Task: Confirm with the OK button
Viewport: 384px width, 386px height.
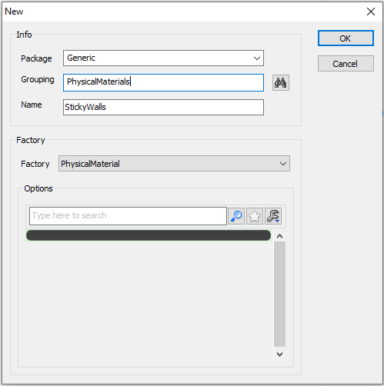Action: click(346, 38)
